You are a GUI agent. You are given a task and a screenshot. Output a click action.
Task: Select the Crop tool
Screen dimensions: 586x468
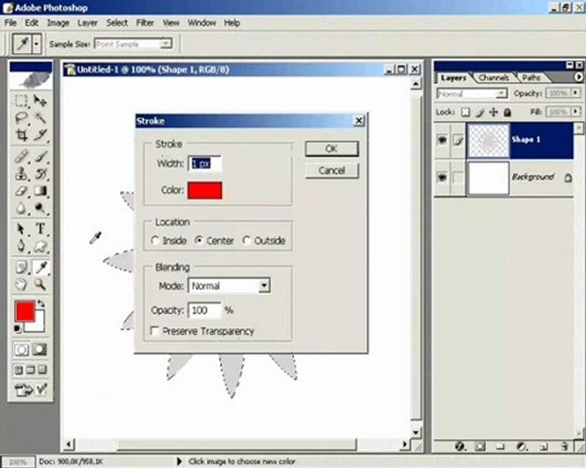pyautogui.click(x=21, y=135)
